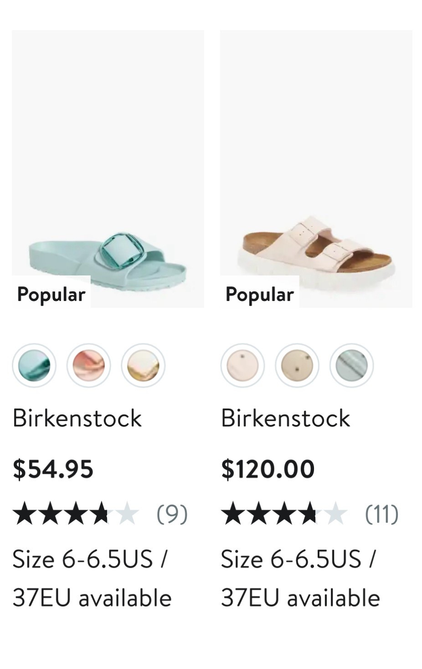Open the (11) review count
This screenshot has height=669, width=422.
(382, 513)
